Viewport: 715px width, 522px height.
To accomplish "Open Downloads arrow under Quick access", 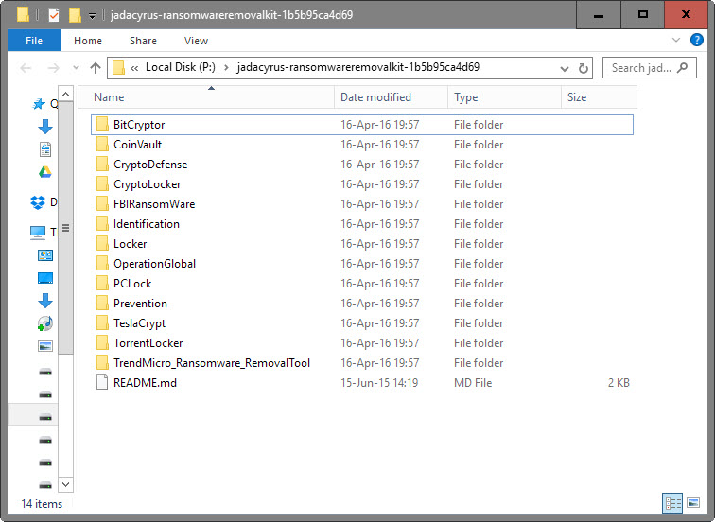I will (45, 127).
